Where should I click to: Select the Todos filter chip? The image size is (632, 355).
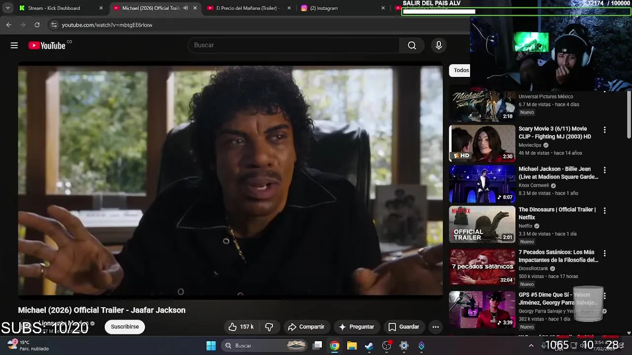click(x=460, y=70)
